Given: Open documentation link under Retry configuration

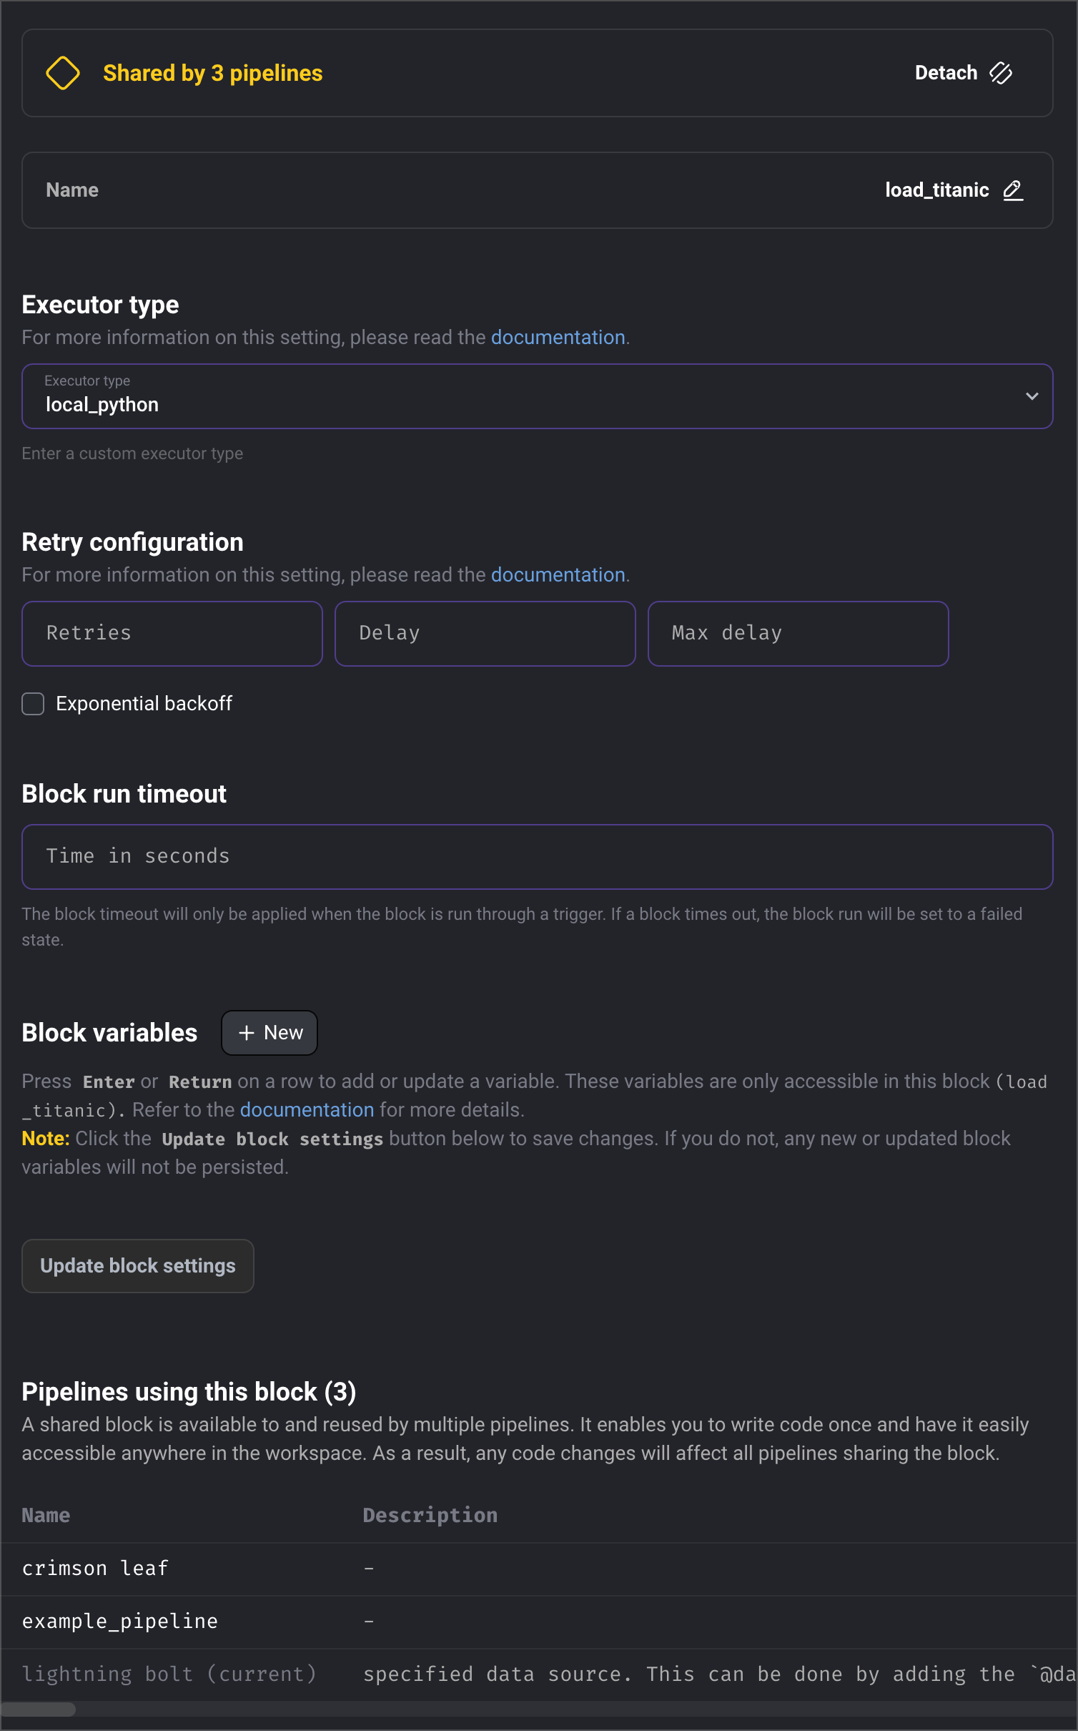Looking at the screenshot, I should tap(558, 575).
